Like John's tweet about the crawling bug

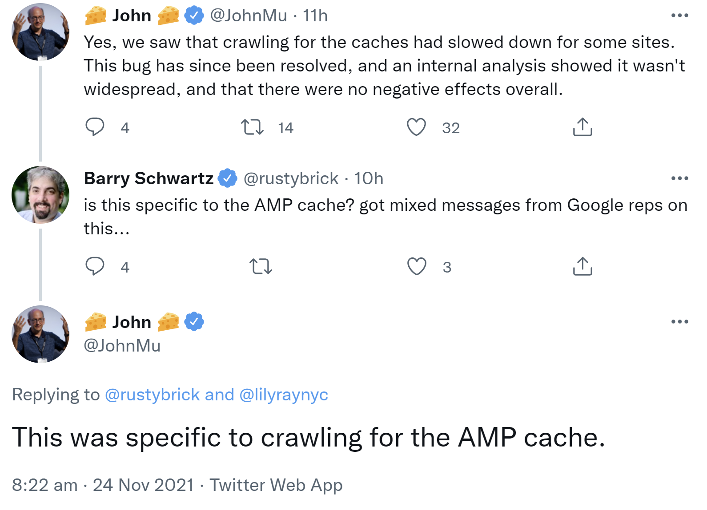[417, 127]
